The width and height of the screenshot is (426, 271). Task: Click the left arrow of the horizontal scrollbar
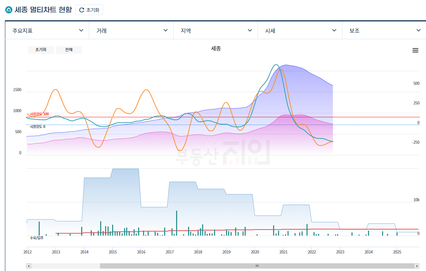29,266
